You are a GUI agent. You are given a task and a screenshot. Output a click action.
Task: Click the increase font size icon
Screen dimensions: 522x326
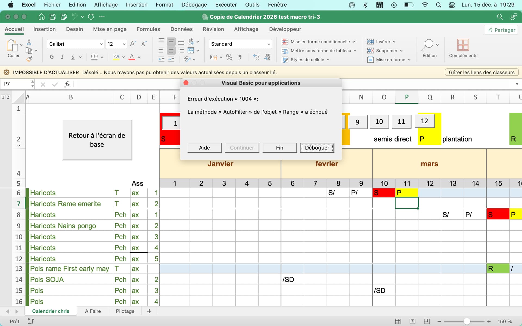pyautogui.click(x=133, y=44)
